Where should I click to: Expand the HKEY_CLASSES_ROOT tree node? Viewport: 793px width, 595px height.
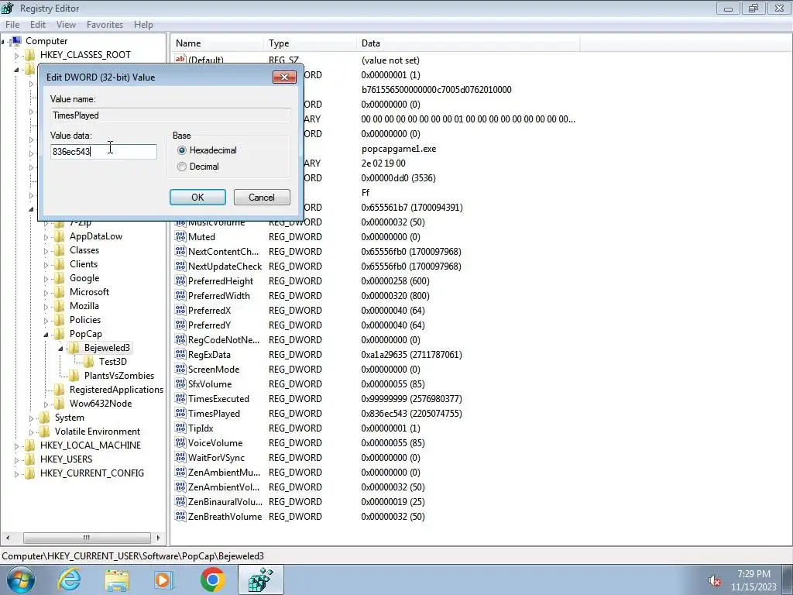coord(17,55)
